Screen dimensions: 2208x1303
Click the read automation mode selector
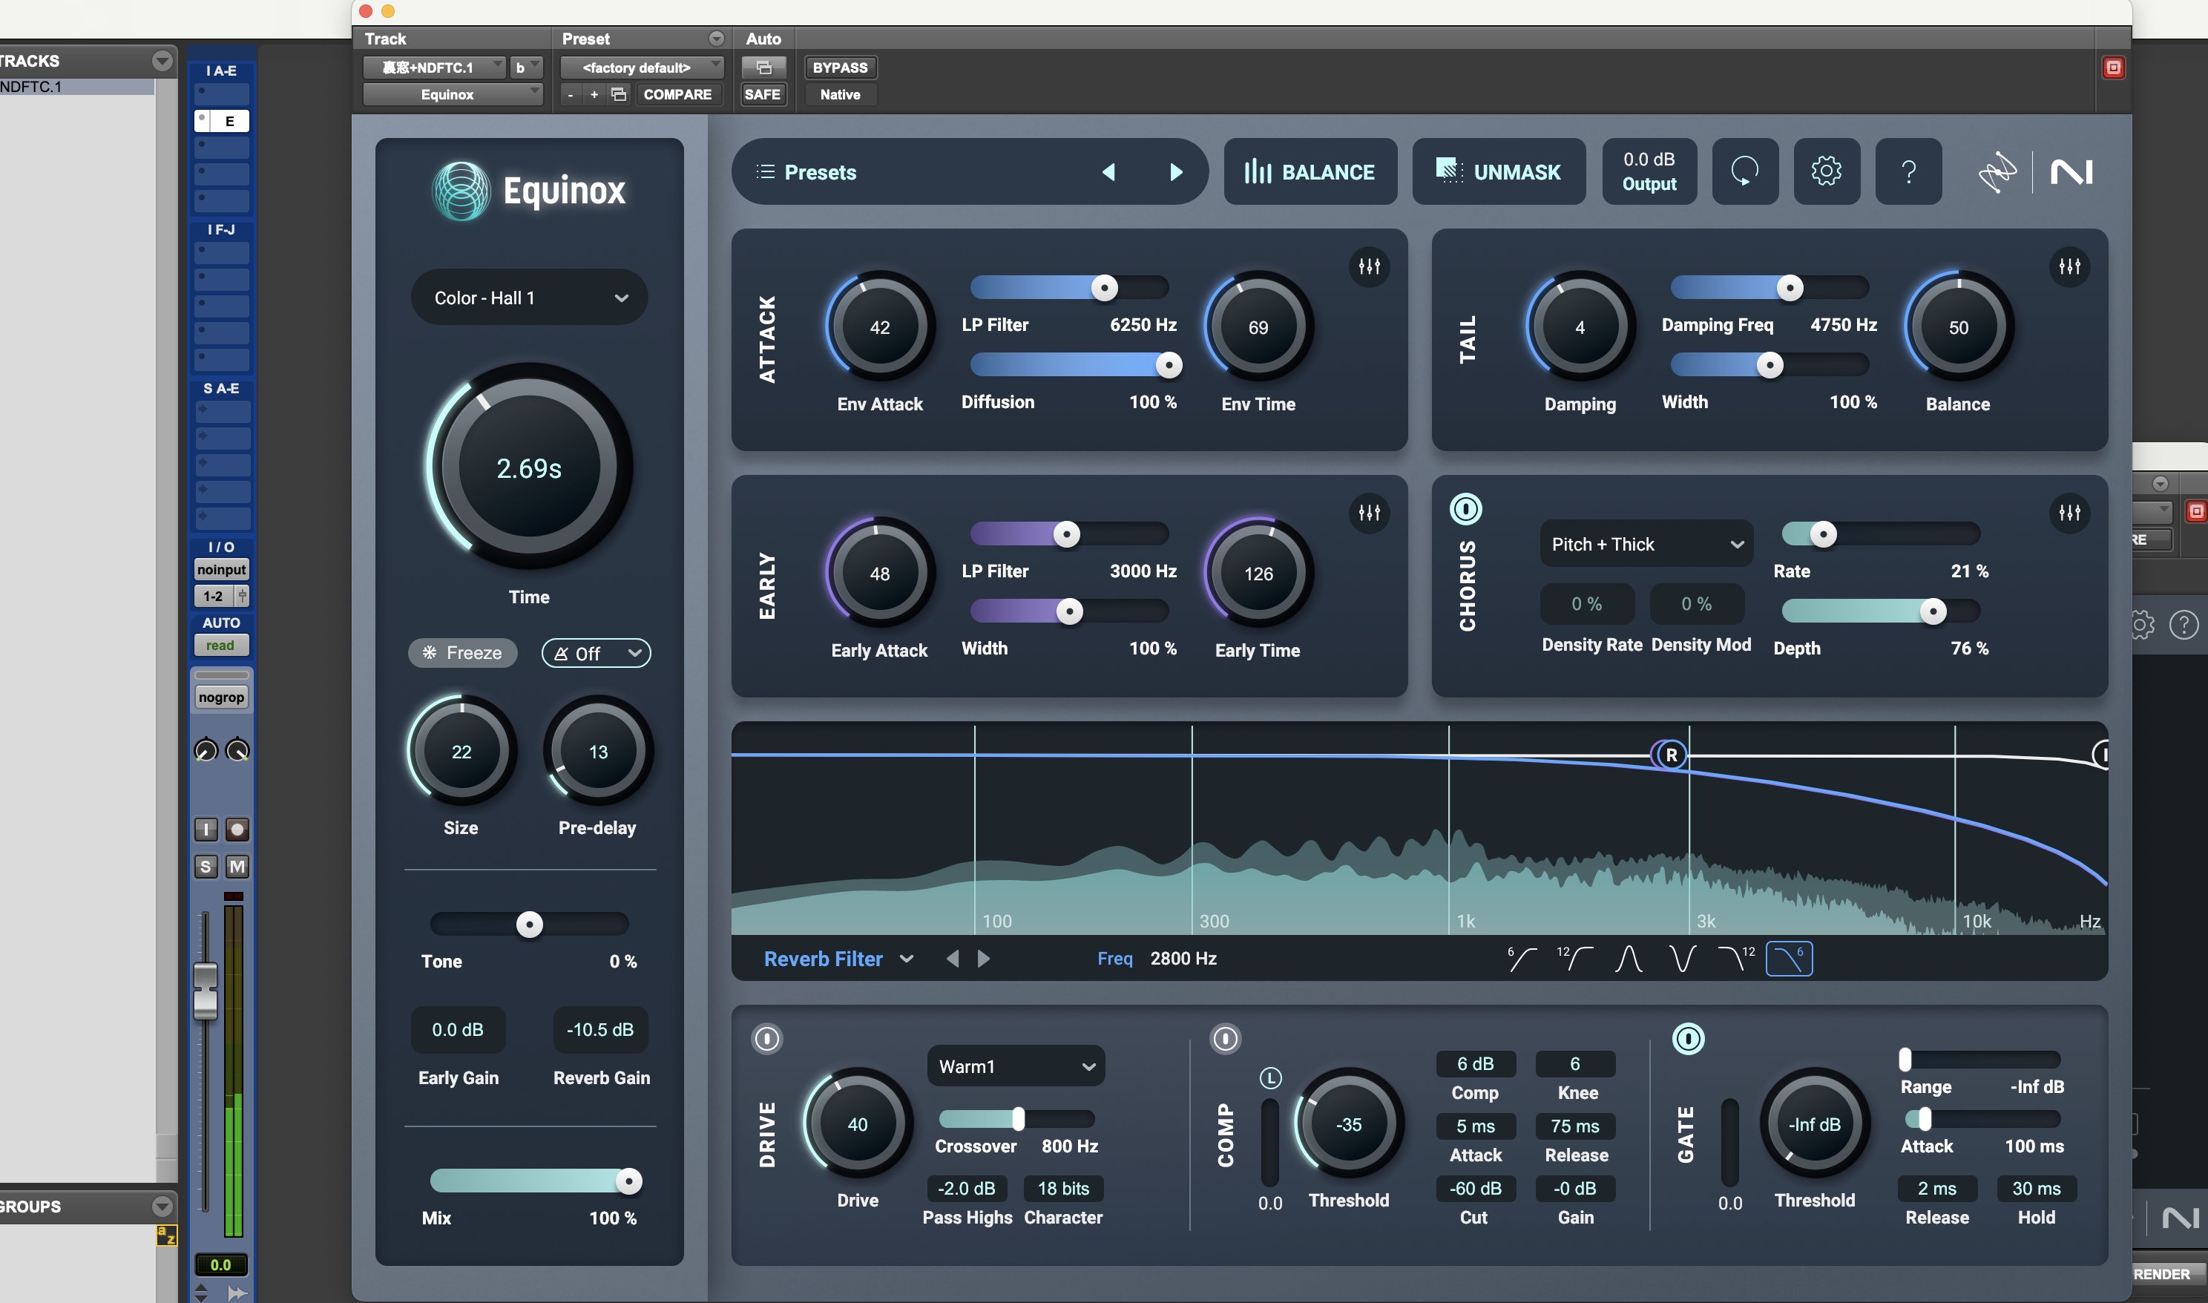(x=221, y=646)
